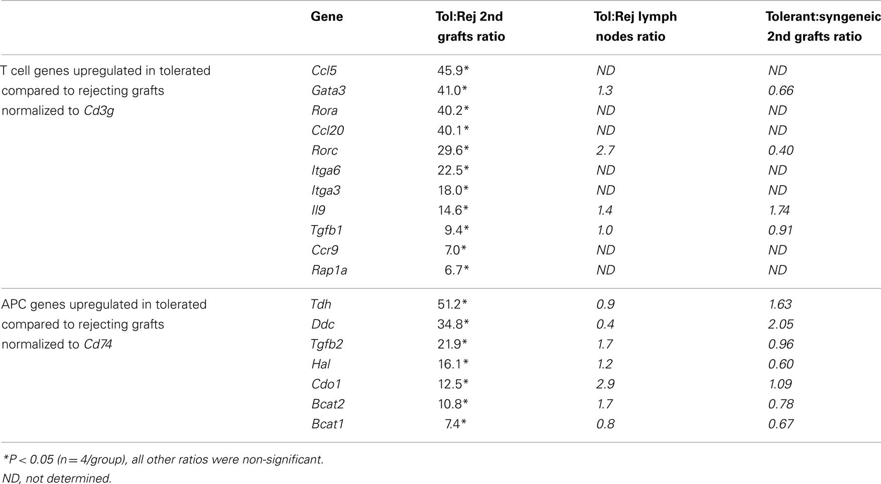Click the Gene column header

pos(327,17)
